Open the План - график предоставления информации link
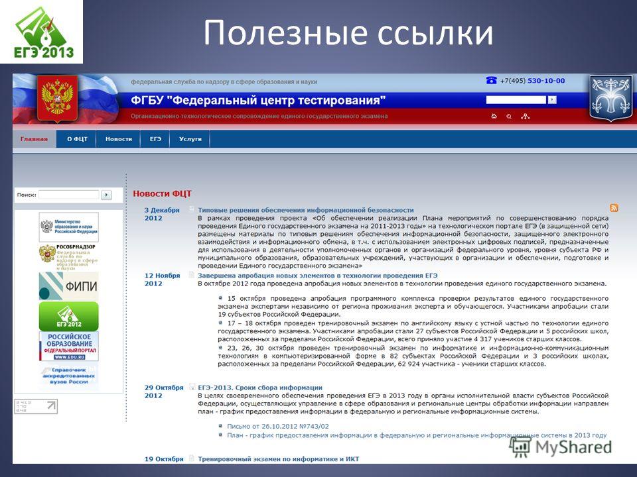 (x=417, y=435)
